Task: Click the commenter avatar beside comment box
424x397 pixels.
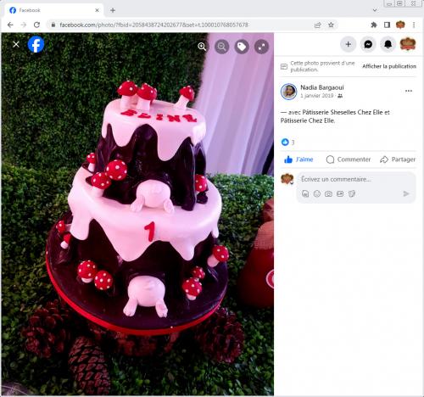Action: 287,179
